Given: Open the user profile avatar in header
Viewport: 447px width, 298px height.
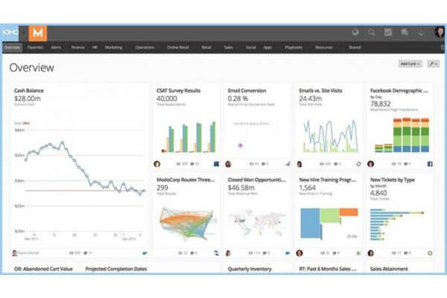Looking at the screenshot, I should click(440, 32).
